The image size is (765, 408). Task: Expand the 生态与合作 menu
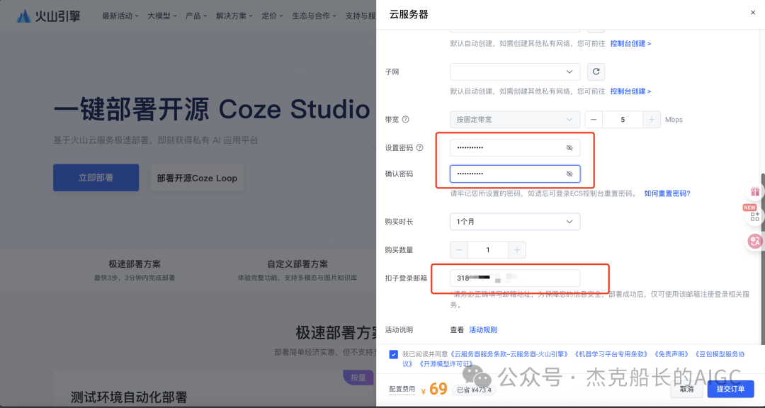tap(314, 16)
